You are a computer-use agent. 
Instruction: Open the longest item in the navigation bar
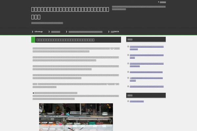tap(85, 32)
